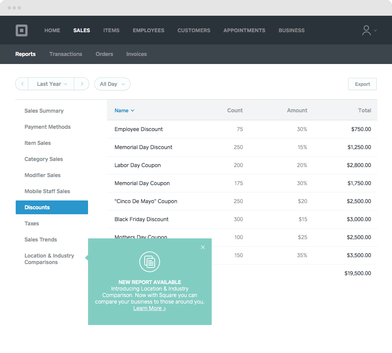The image size is (392, 353).
Task: Switch to the Transactions tab
Action: pos(65,54)
